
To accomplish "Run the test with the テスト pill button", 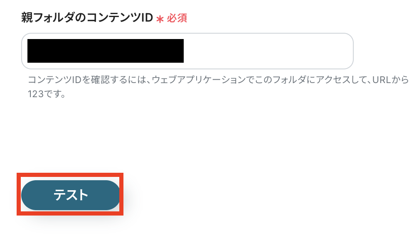I will click(70, 195).
